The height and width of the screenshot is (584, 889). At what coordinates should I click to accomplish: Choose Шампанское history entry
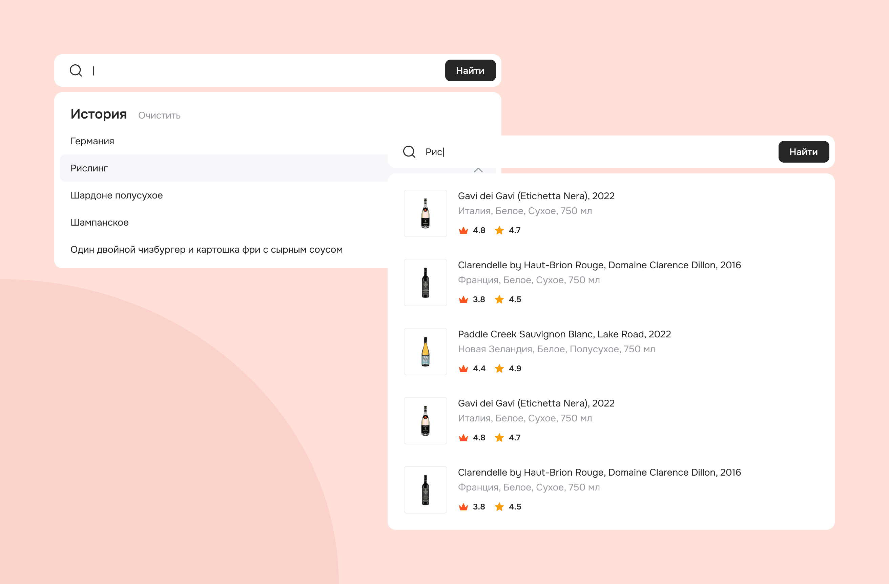99,222
